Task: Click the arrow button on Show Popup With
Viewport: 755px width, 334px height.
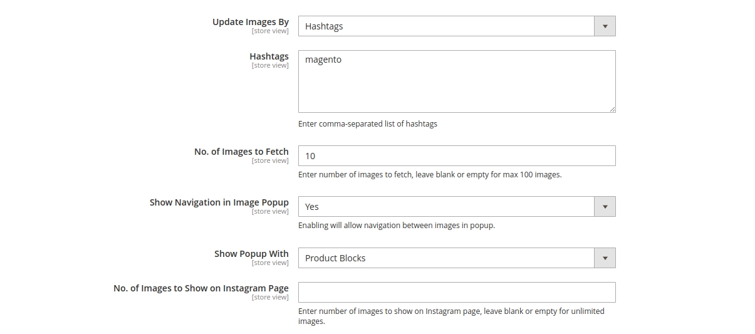Action: point(605,258)
